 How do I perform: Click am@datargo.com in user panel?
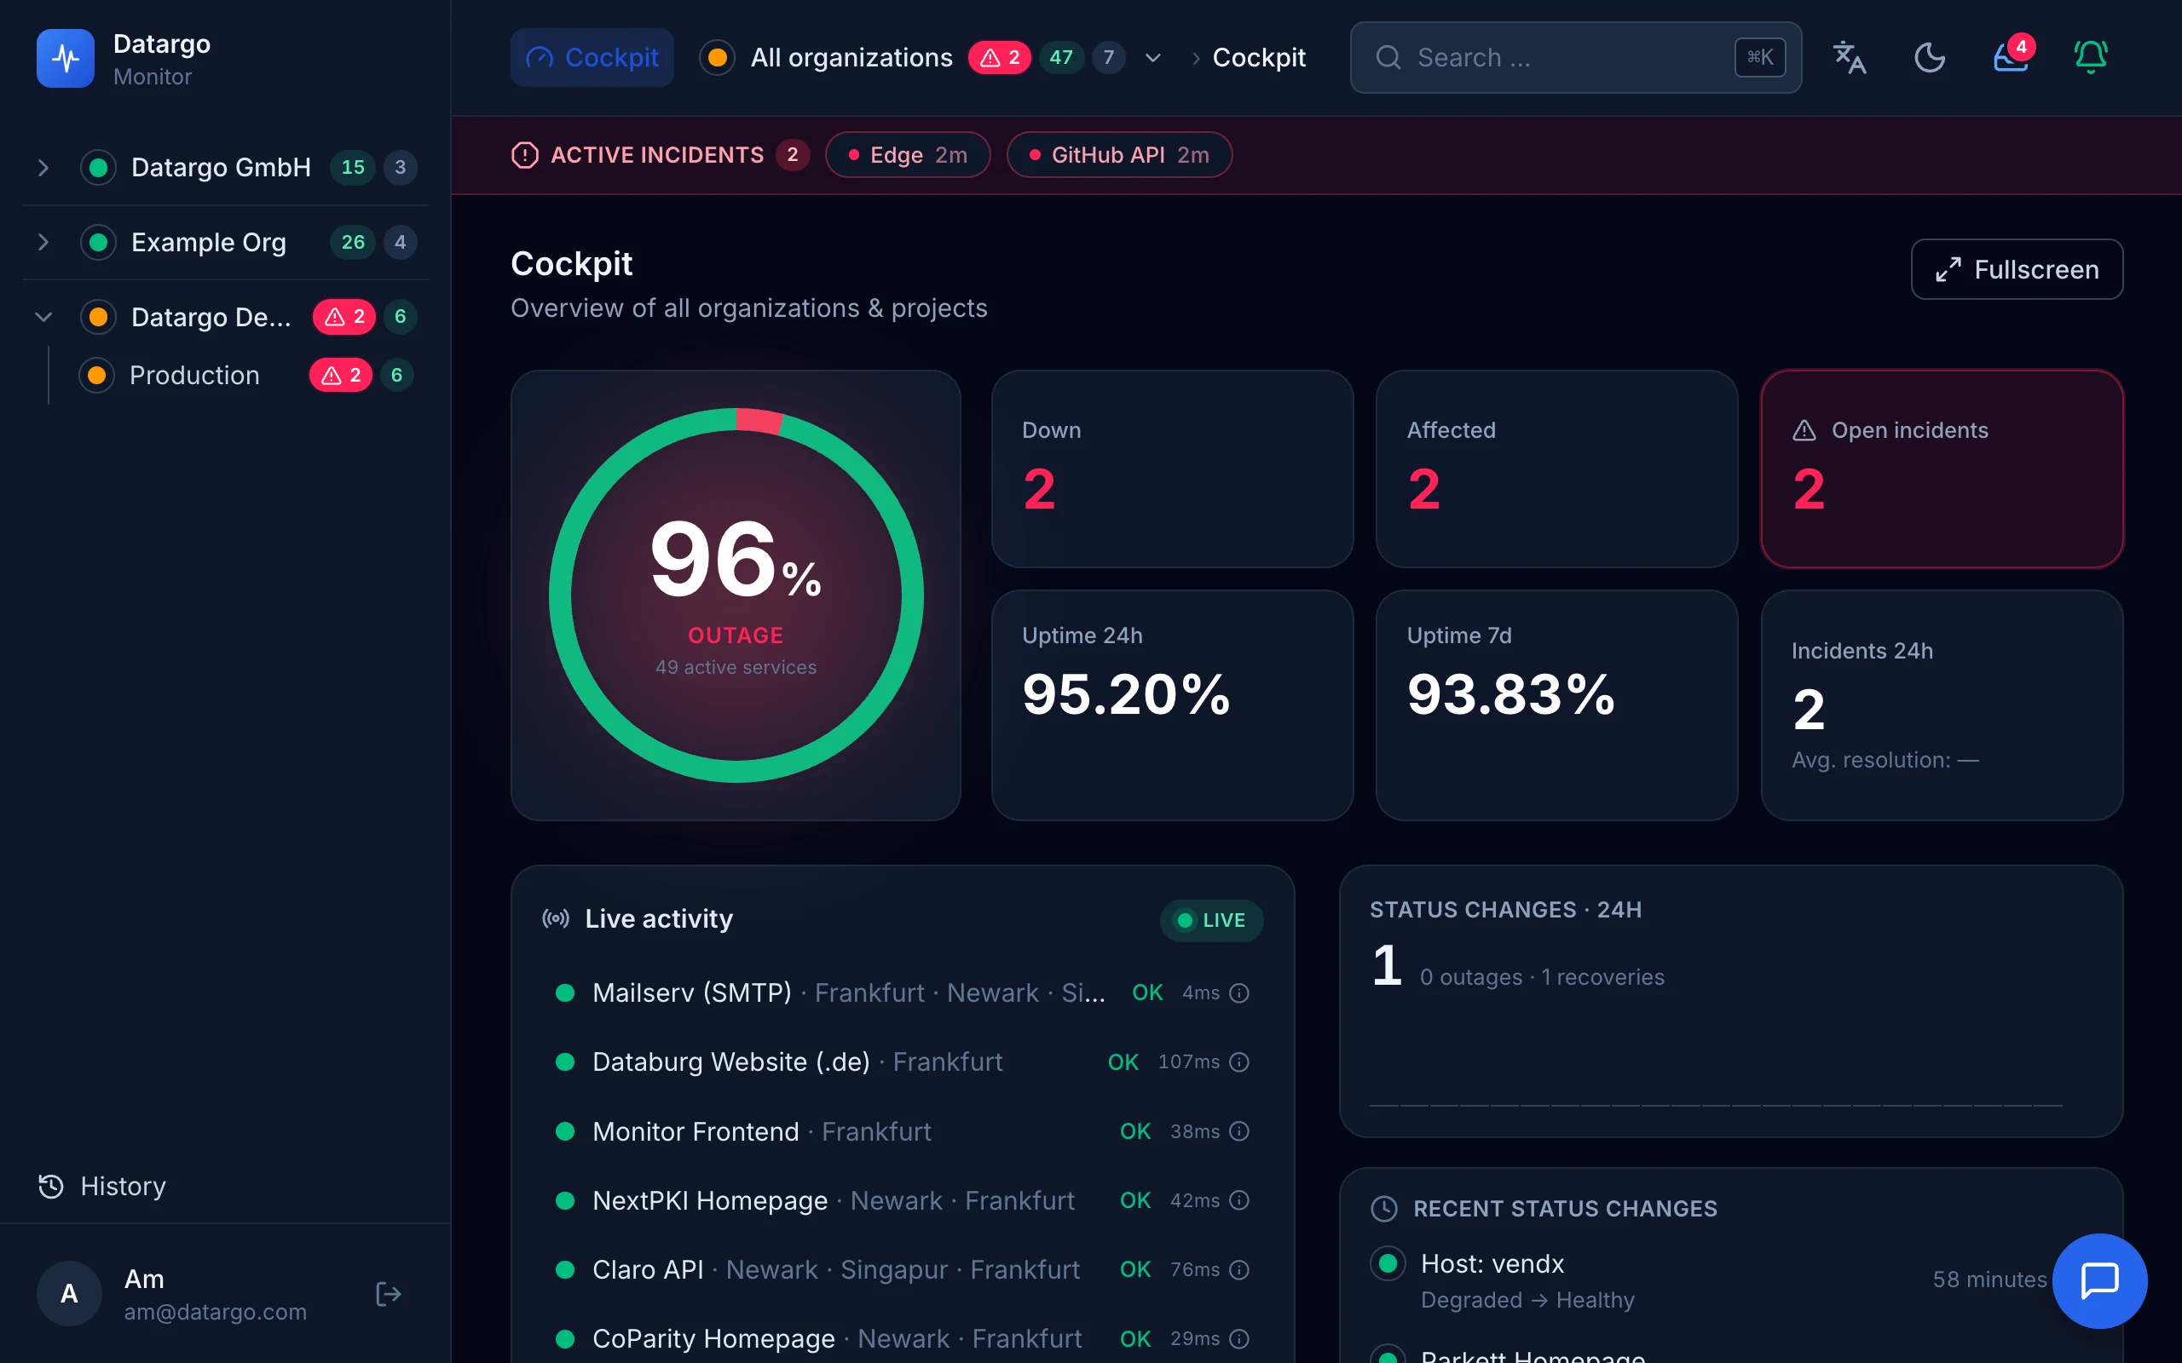point(216,1312)
